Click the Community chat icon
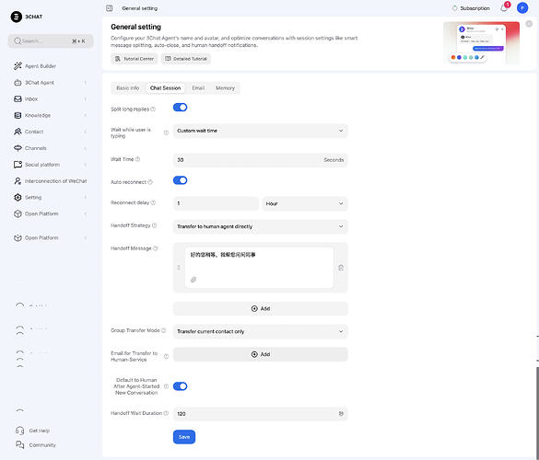Screen dimensions: 539x460 coord(20,445)
